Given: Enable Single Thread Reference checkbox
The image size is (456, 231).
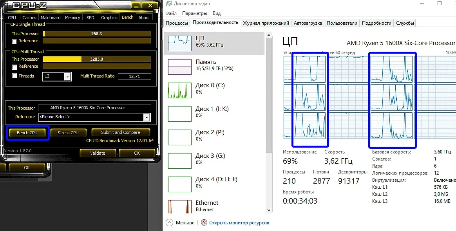Looking at the screenshot, I should coord(14,42).
